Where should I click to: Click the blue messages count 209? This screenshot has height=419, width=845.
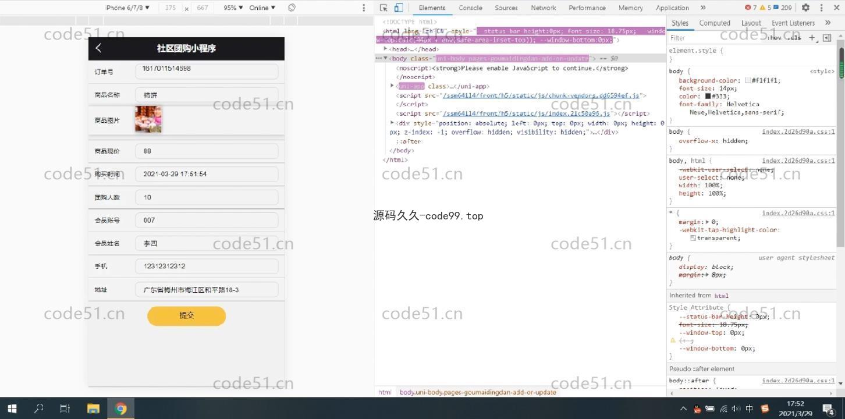(783, 8)
